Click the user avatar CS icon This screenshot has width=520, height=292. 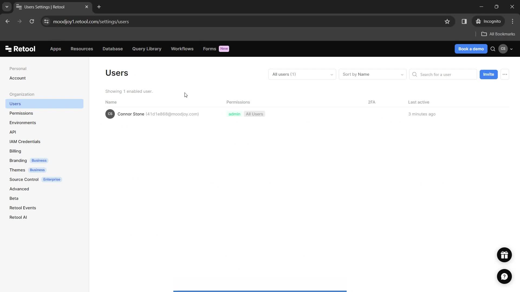click(503, 49)
